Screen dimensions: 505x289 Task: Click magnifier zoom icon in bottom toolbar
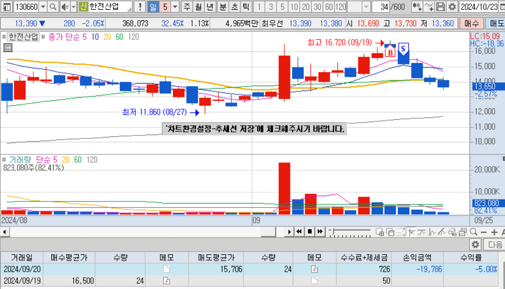coord(473,232)
